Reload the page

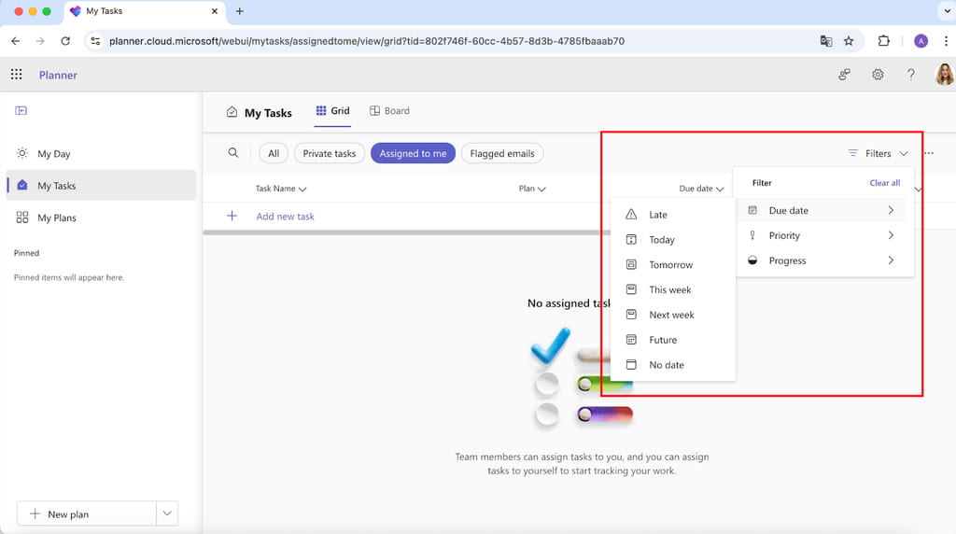coord(65,41)
